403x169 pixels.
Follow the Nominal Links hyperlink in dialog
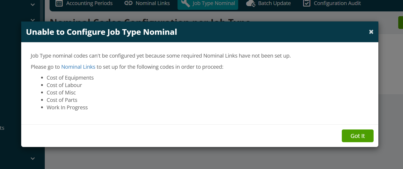[78, 67]
